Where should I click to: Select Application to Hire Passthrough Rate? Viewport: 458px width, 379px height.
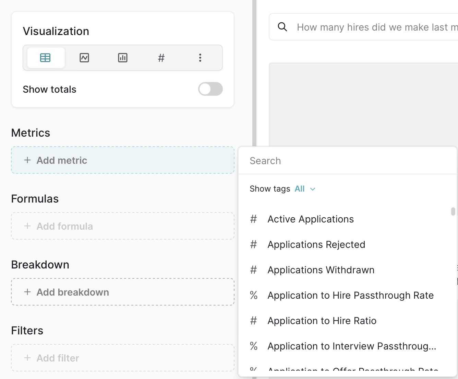coord(350,295)
